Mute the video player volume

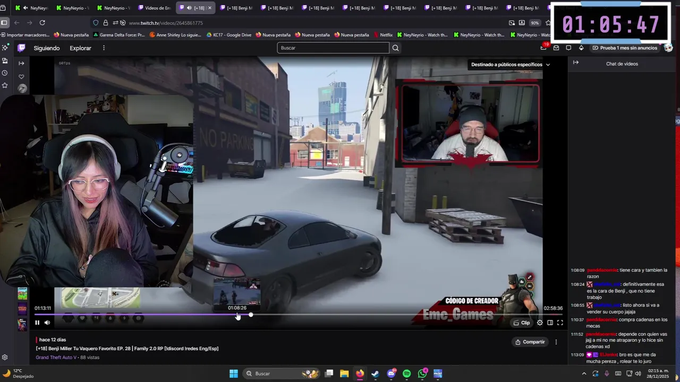pos(47,323)
